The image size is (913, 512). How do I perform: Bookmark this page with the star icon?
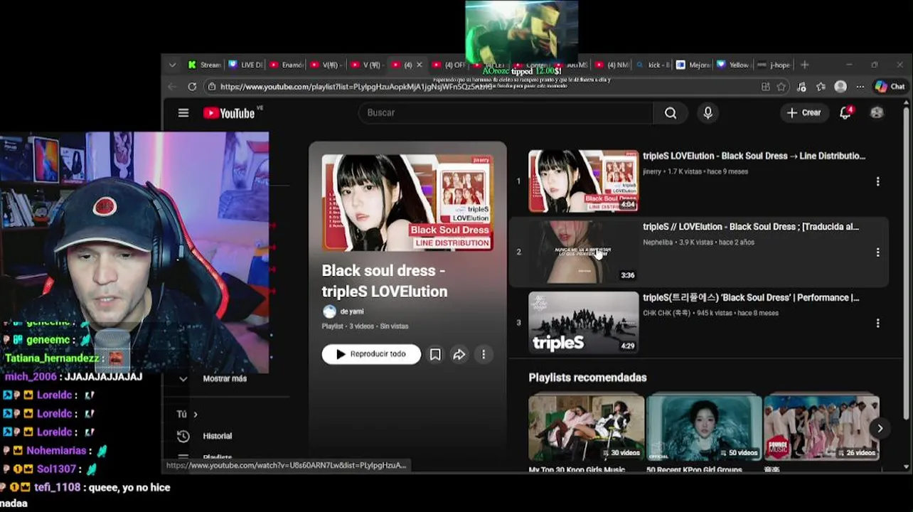pos(781,87)
